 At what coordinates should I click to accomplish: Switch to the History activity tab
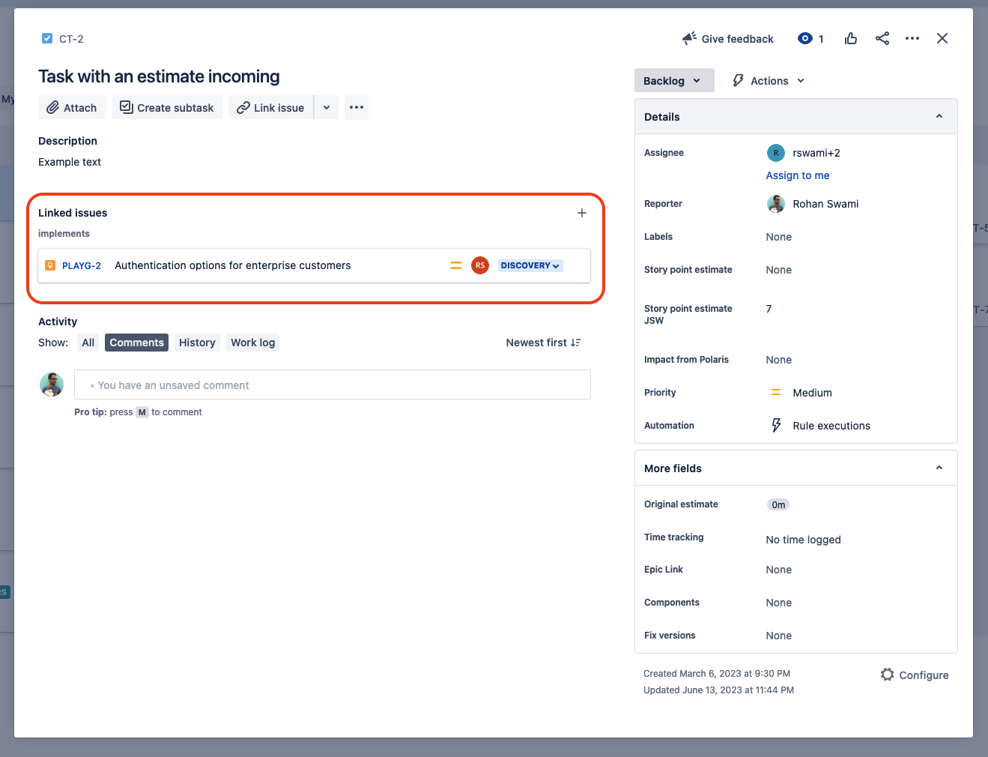197,343
